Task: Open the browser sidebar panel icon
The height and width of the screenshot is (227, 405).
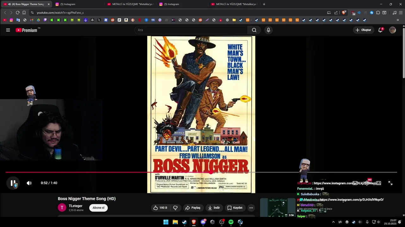Action: click(x=384, y=13)
